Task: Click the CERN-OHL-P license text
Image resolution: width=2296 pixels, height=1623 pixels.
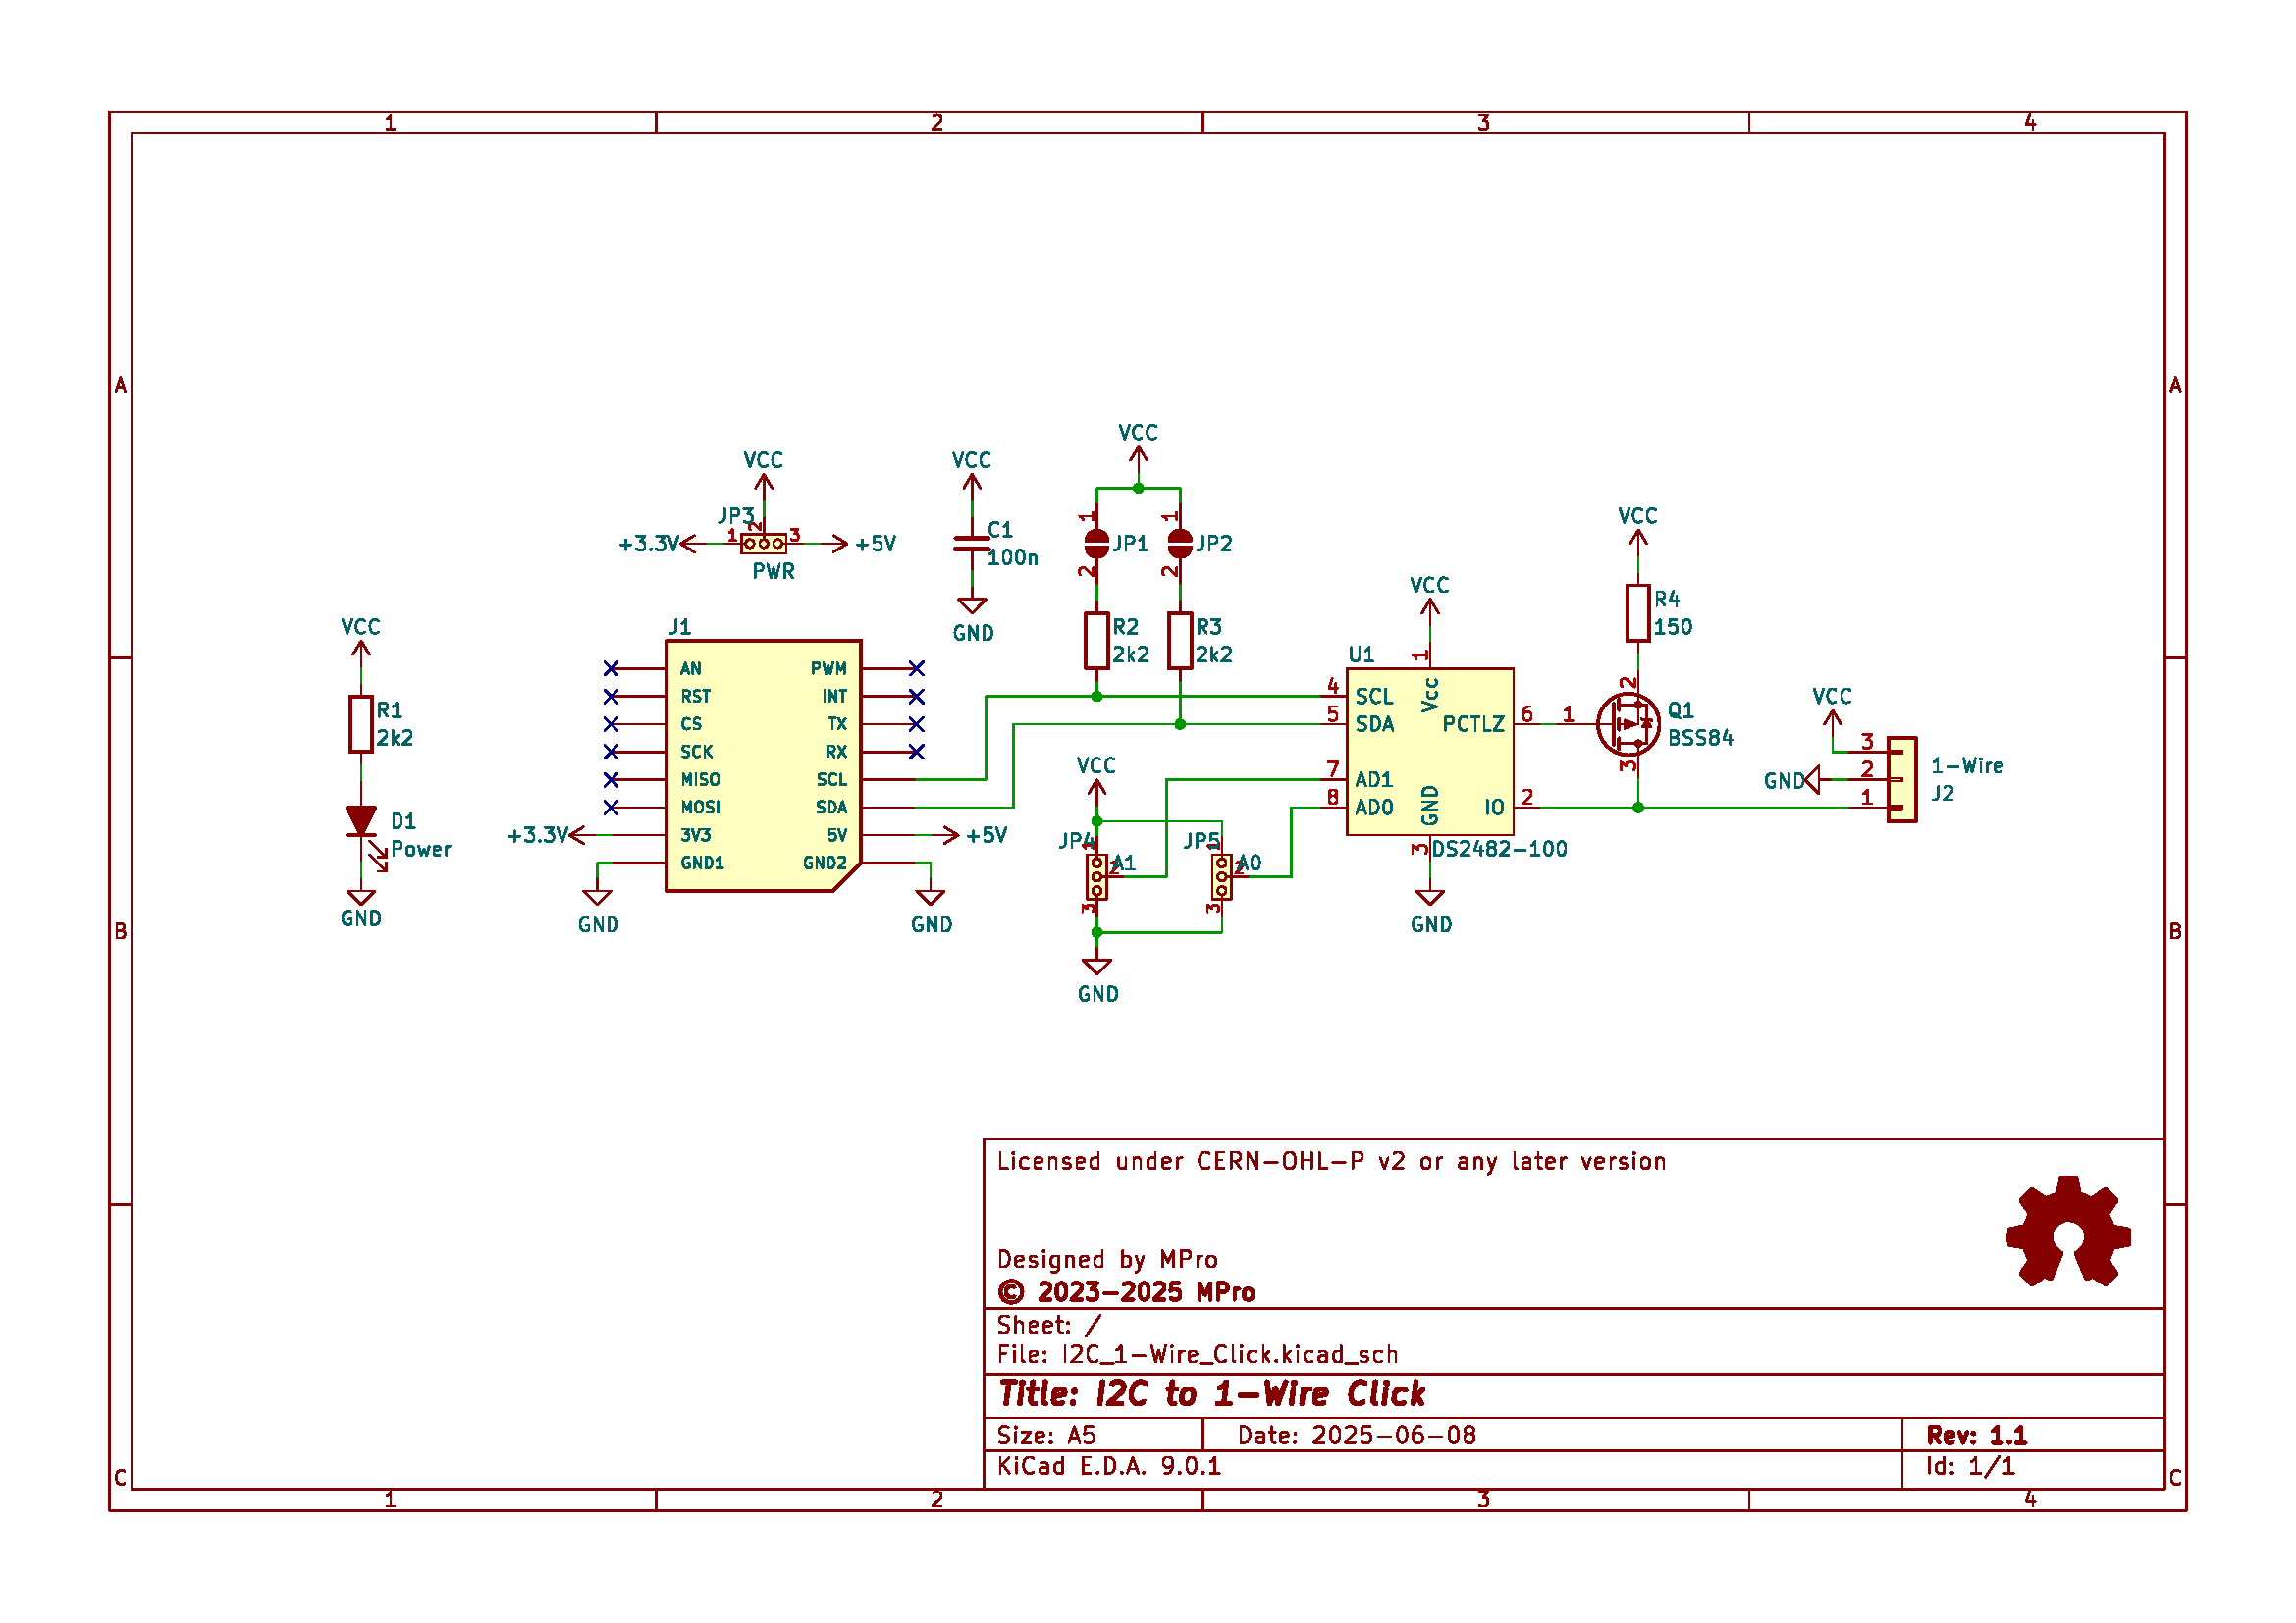Action: coord(1332,1161)
